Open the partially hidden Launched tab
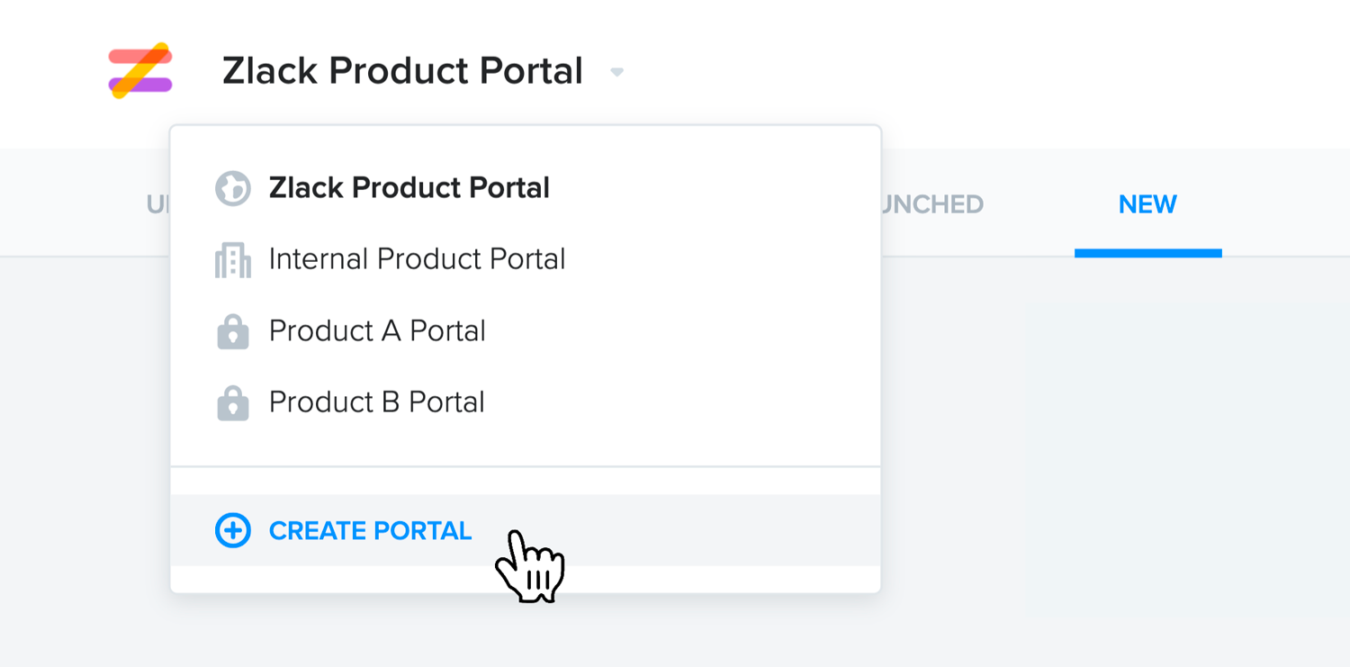This screenshot has height=667, width=1350. click(931, 204)
